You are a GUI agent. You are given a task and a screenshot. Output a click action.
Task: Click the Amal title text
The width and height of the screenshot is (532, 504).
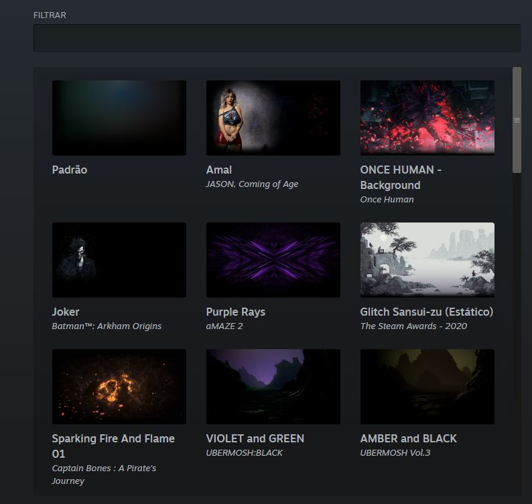(219, 170)
